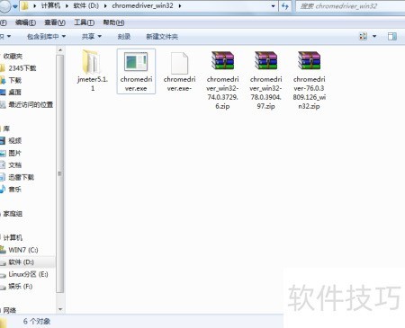
Task: Click the change view icon in toolbar
Action: pos(363,37)
